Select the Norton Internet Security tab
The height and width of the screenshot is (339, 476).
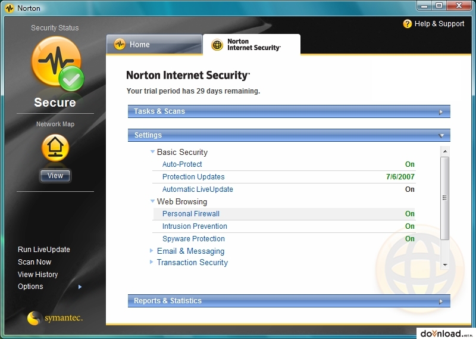tap(252, 45)
